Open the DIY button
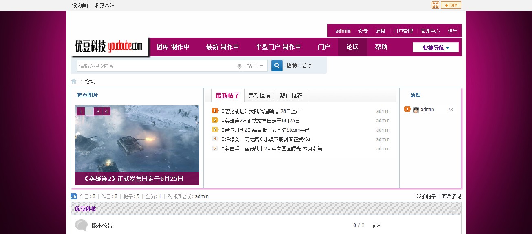This screenshot has width=532, height=234. coord(451,5)
